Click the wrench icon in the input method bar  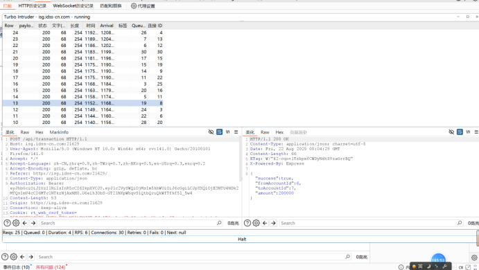pyautogui.click(x=444, y=267)
